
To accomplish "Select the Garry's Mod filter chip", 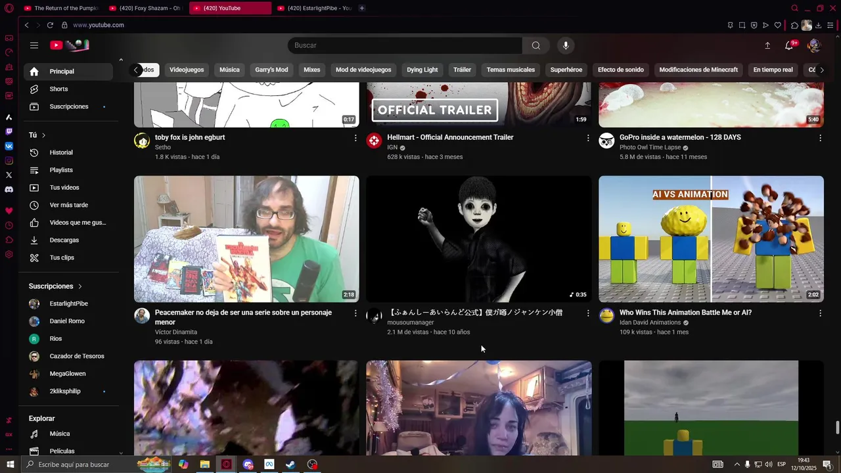I will pyautogui.click(x=271, y=70).
